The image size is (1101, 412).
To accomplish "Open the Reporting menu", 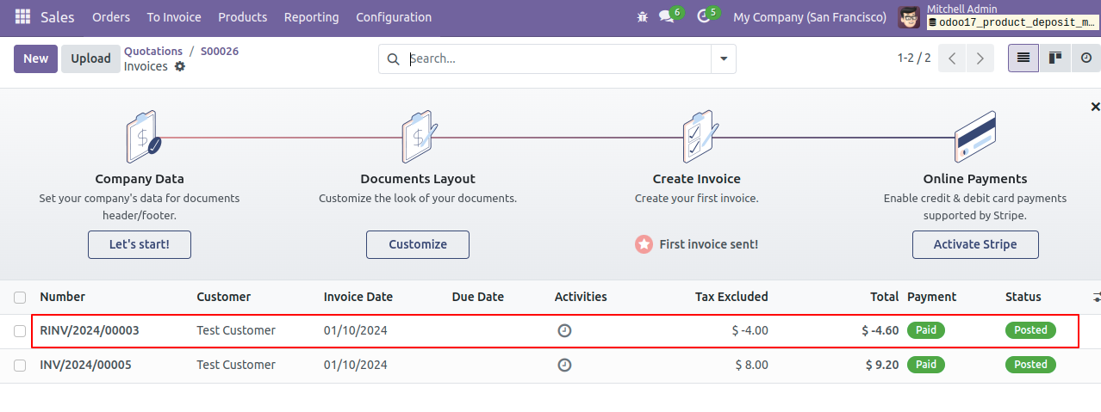I will [x=311, y=17].
